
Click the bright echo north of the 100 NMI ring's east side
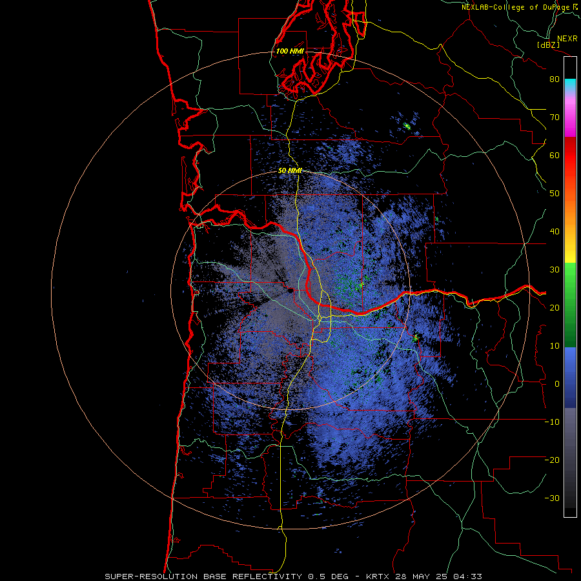click(x=407, y=127)
